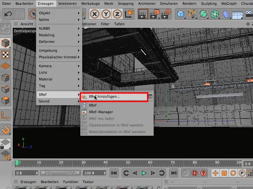
Task: Render to Picture Viewer icon
Action: pyautogui.click(x=154, y=14)
